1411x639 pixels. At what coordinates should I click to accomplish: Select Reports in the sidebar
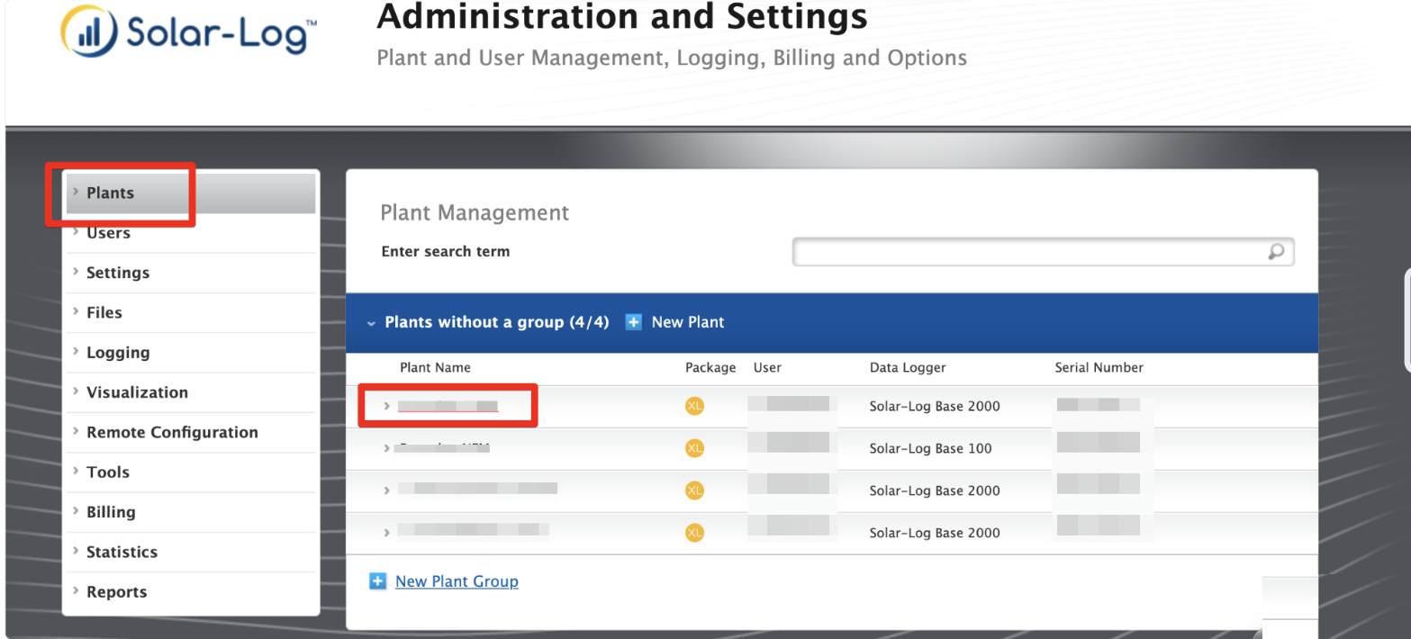coord(191,592)
